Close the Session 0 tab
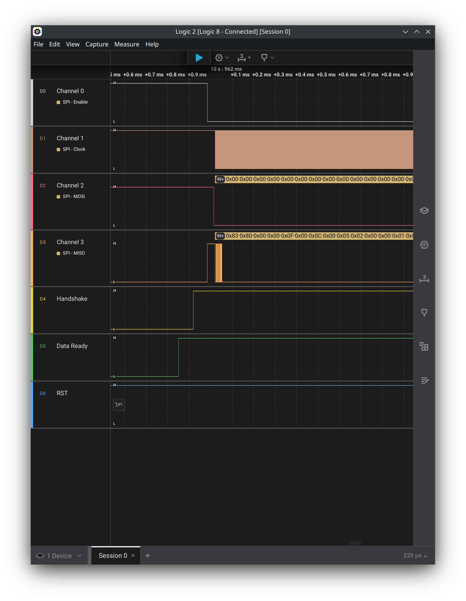Screen dimensions: 466x601 pyautogui.click(x=133, y=556)
